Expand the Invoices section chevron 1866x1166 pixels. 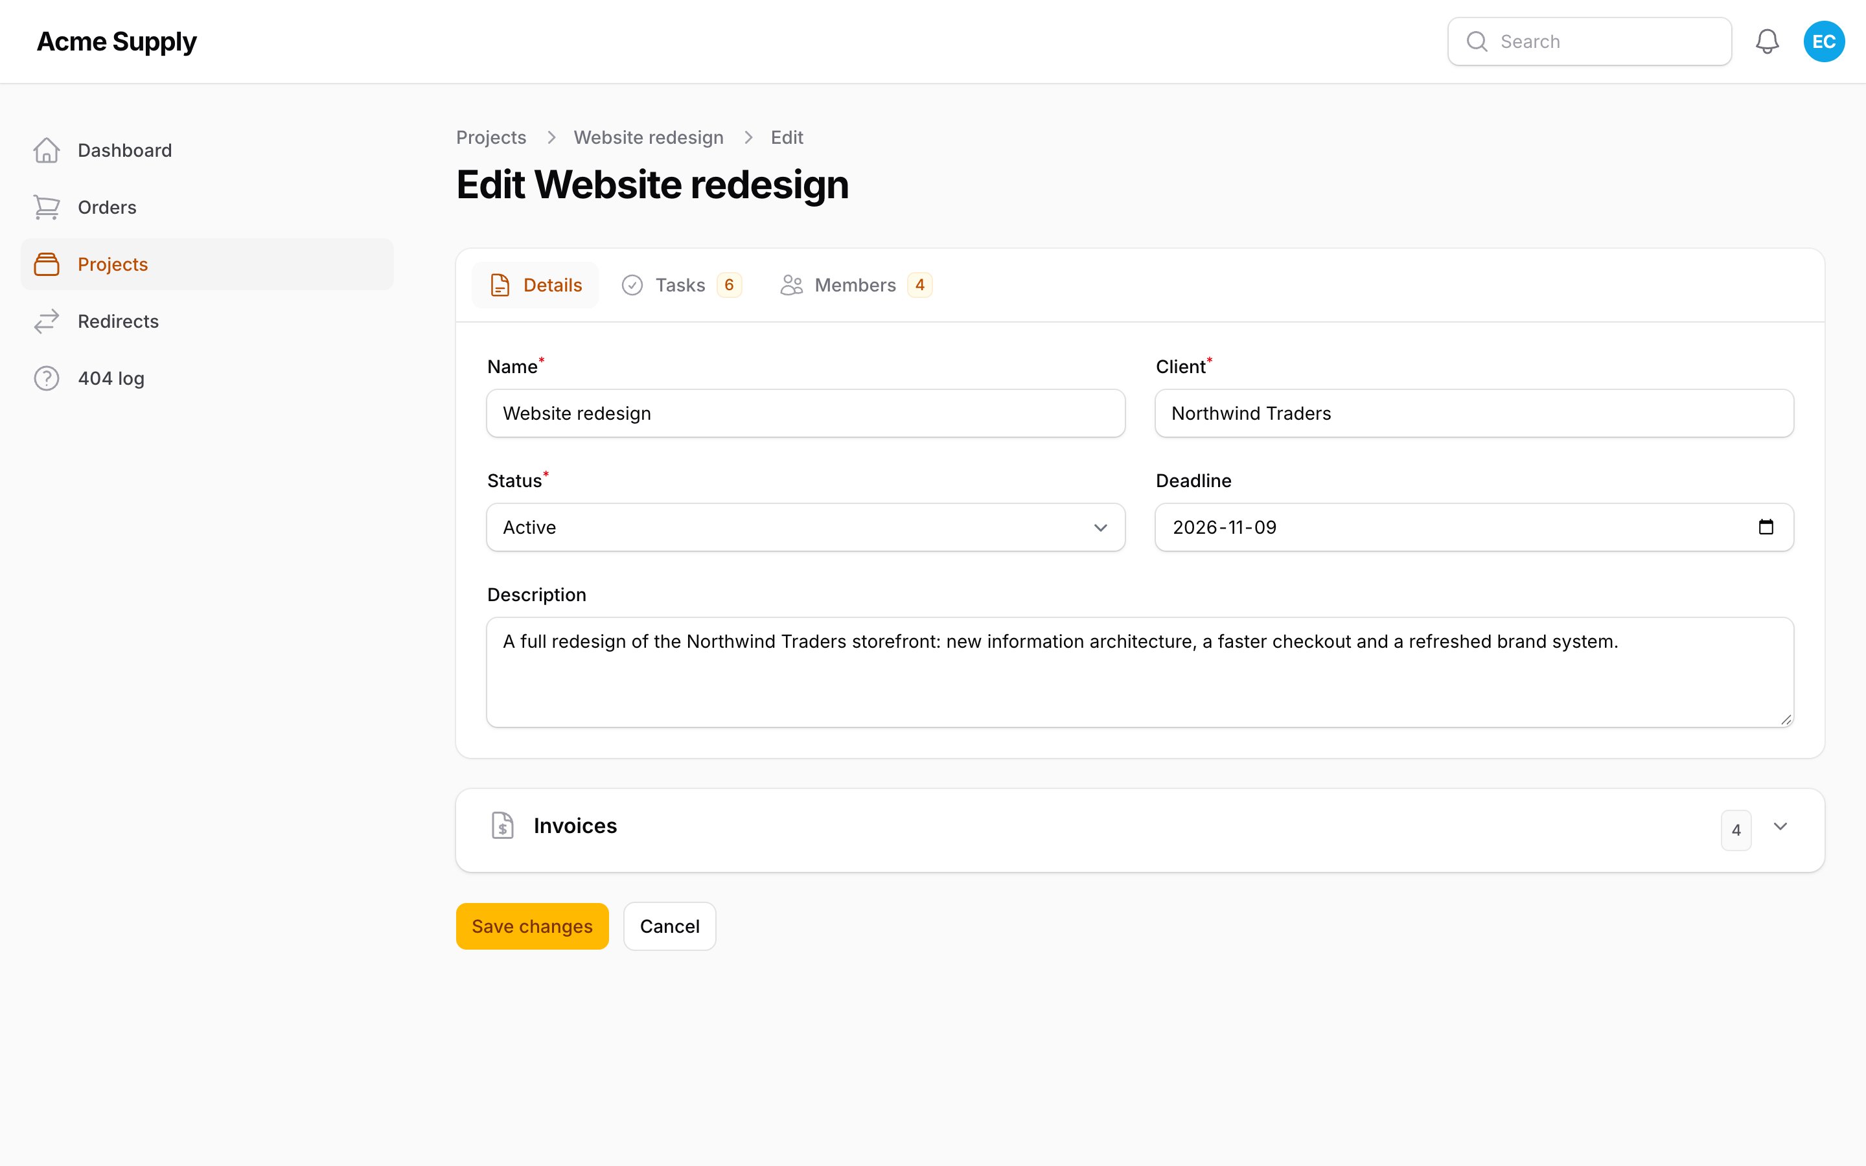pos(1780,827)
